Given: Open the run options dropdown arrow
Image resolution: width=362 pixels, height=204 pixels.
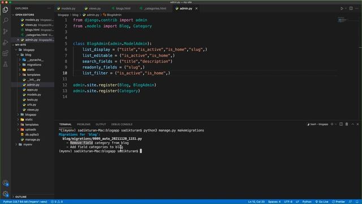Looking at the screenshot, I should pos(346,8).
